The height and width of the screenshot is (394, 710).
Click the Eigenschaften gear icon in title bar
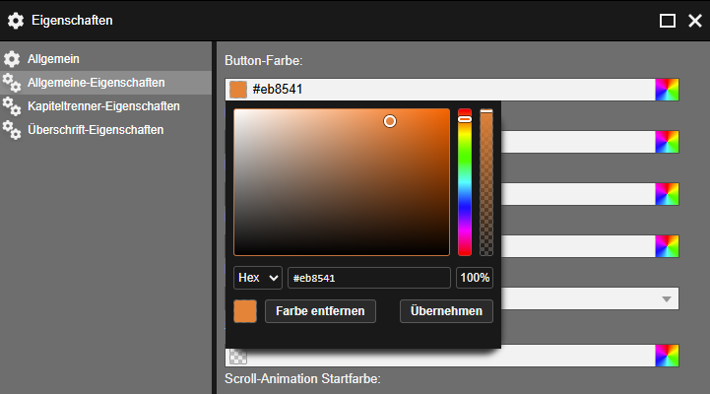pyautogui.click(x=16, y=21)
